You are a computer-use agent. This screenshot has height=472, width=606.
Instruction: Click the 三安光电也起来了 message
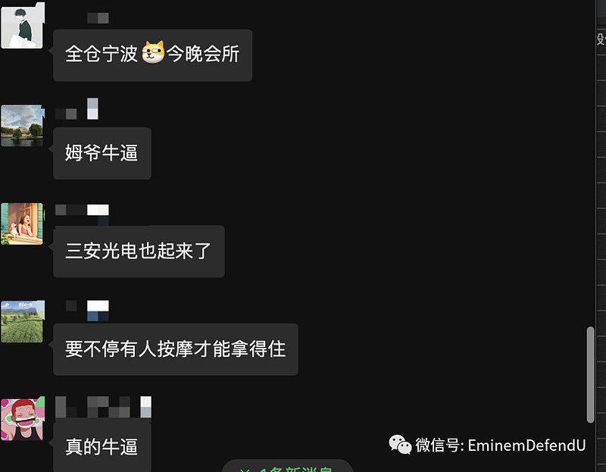139,252
